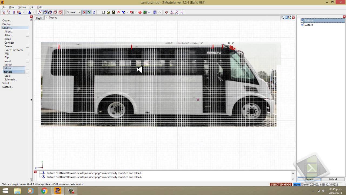Viewport: 346px width, 195px height.
Task: Open the green textures browser icon
Action: point(145,12)
